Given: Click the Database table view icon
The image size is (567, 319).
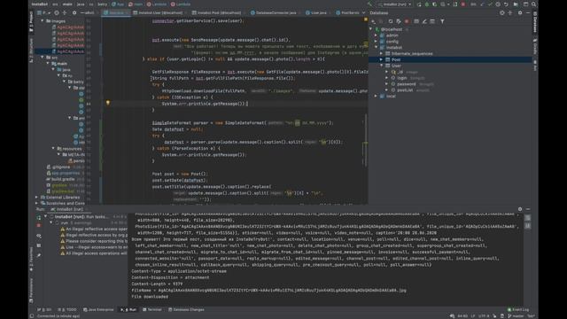Looking at the screenshot, I should [x=416, y=21].
